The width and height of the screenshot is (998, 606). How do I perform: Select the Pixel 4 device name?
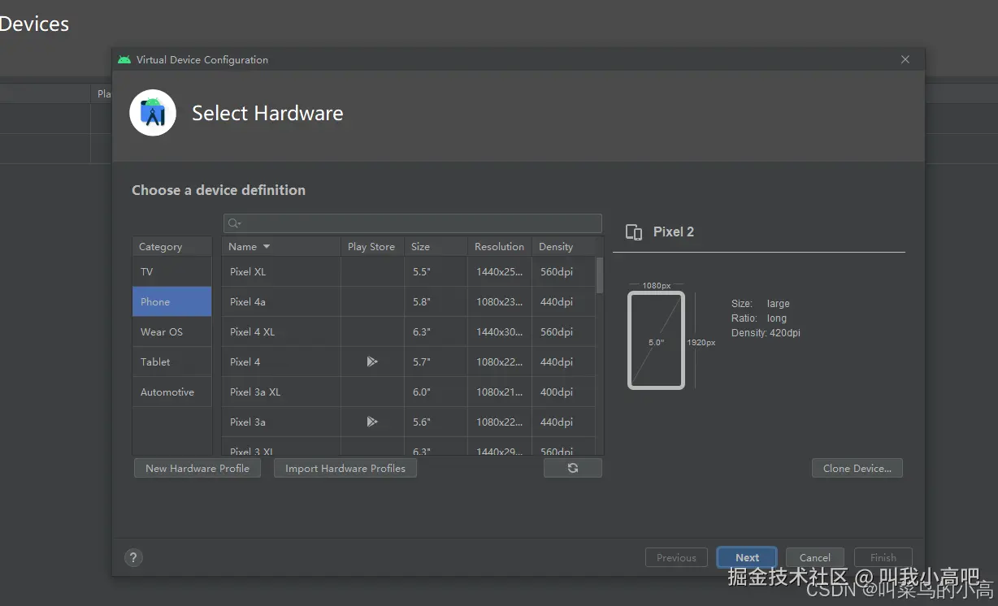tap(245, 361)
